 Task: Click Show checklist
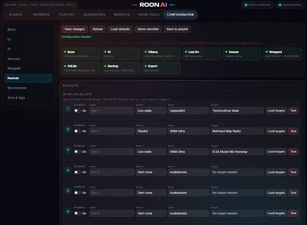click(x=148, y=29)
